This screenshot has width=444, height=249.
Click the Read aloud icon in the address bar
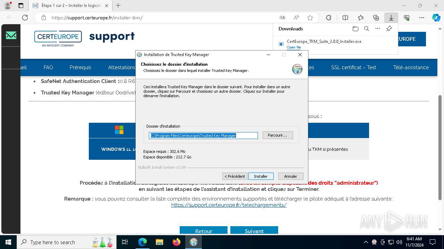point(296,18)
